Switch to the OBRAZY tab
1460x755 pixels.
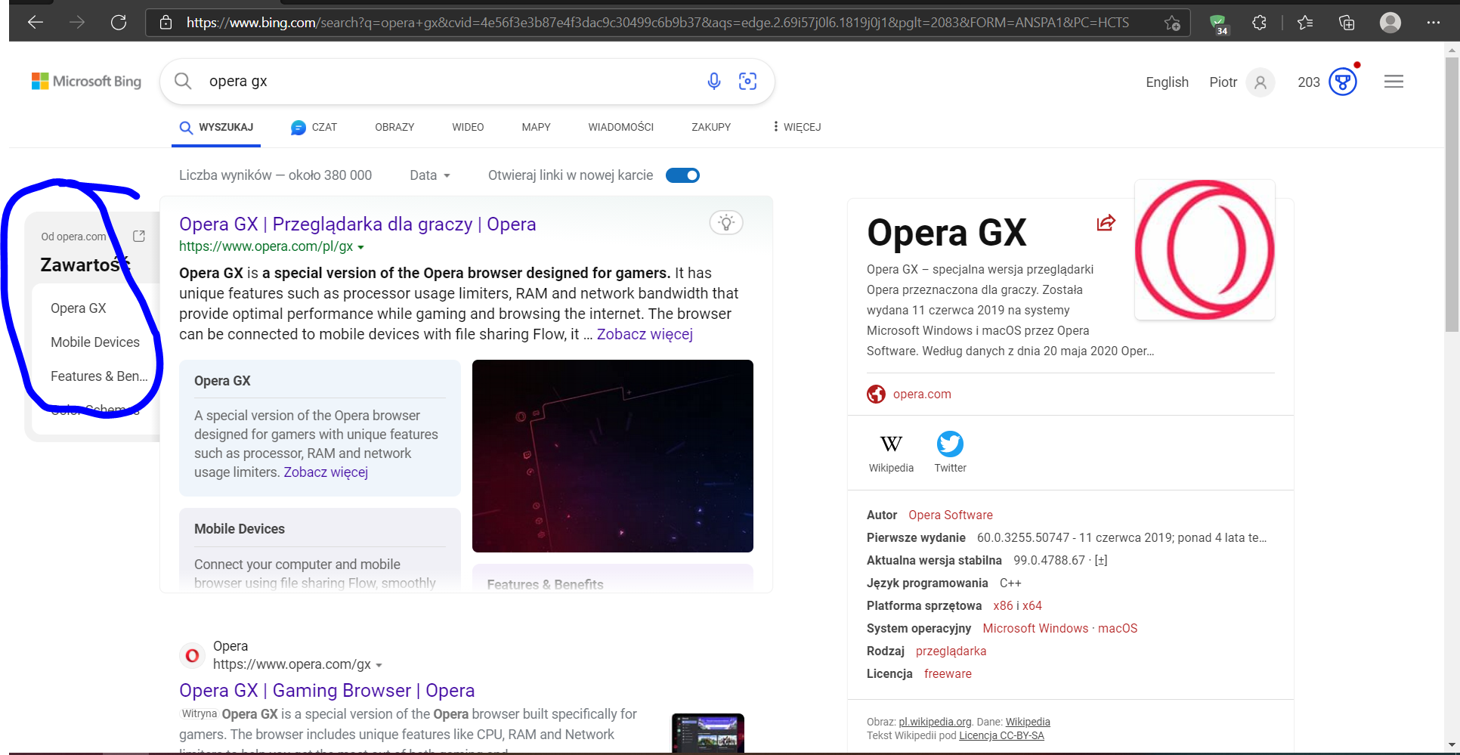394,126
